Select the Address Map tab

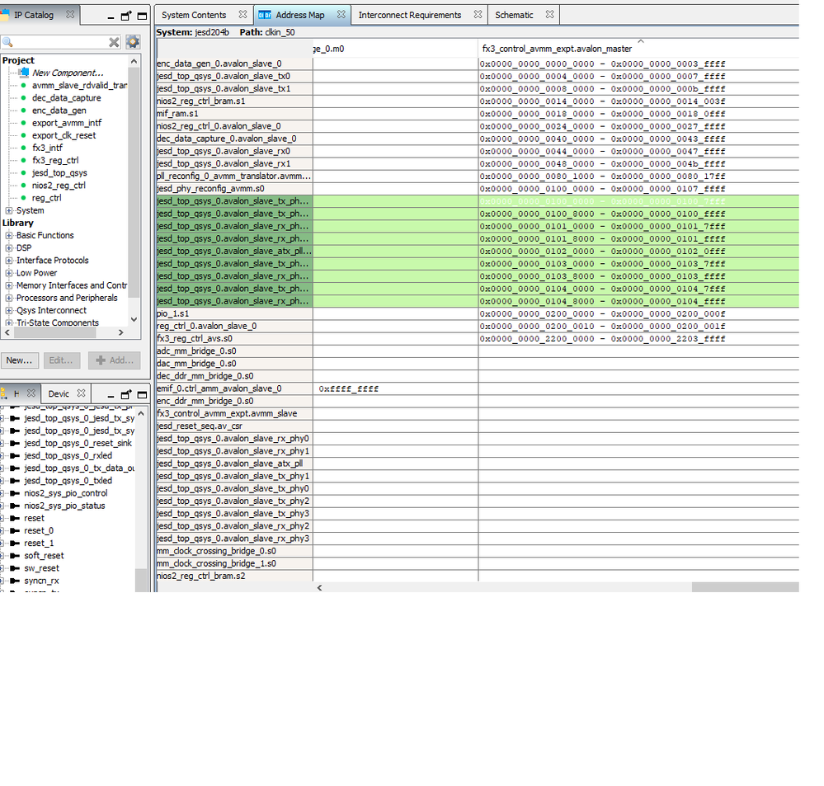[x=300, y=15]
